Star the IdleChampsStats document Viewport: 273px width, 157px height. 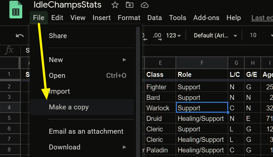(x=115, y=5)
